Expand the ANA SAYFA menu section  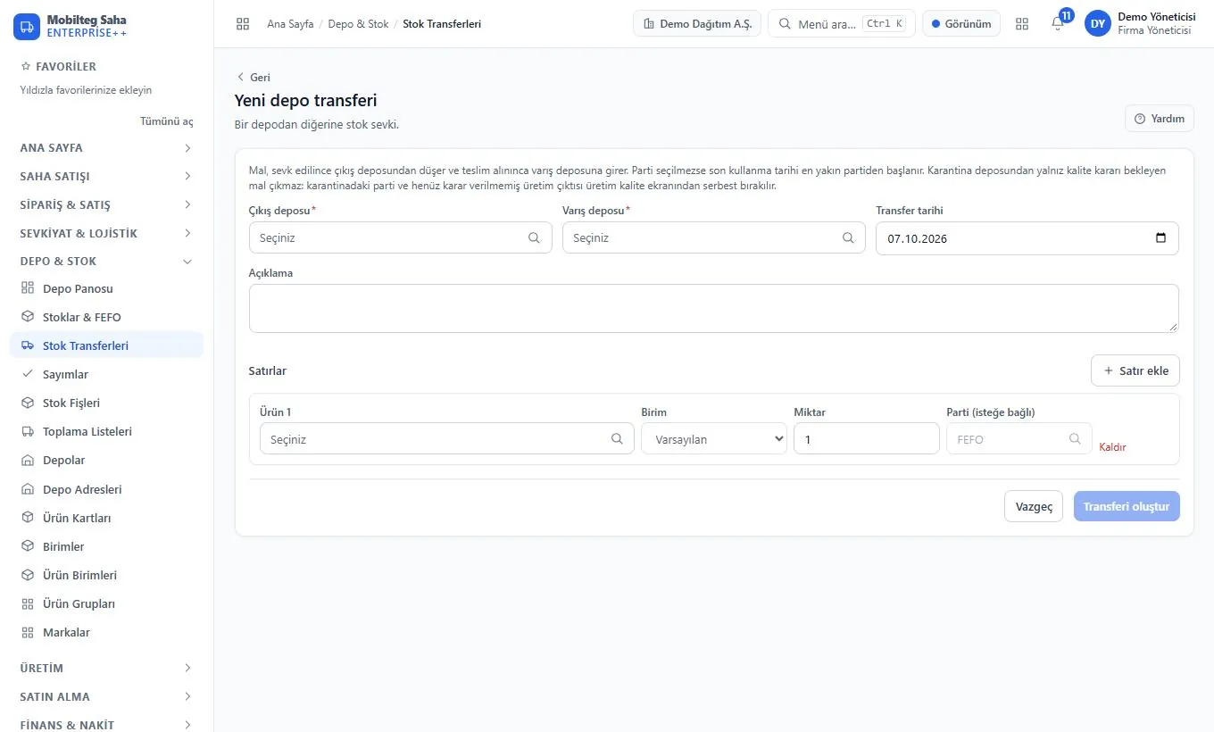coord(106,147)
